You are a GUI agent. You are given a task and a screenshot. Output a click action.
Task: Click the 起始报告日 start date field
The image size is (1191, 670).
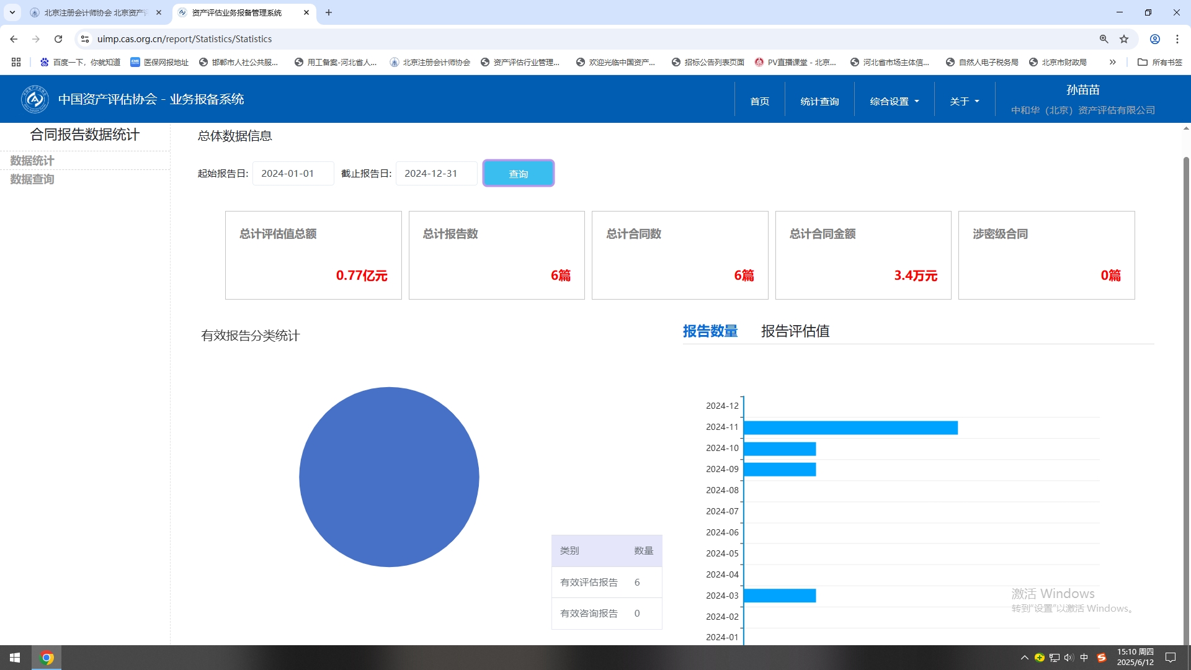tap(293, 174)
